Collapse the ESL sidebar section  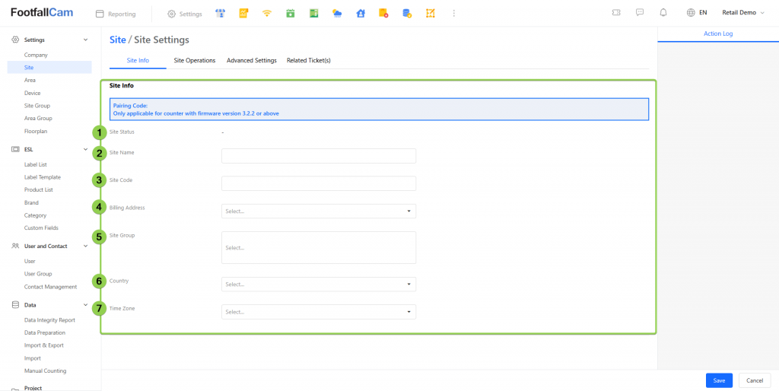click(85, 150)
